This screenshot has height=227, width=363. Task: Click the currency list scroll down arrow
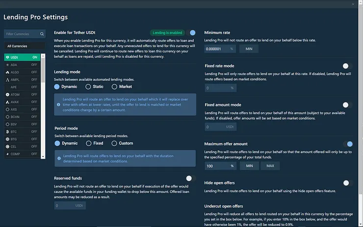pyautogui.click(x=43, y=157)
